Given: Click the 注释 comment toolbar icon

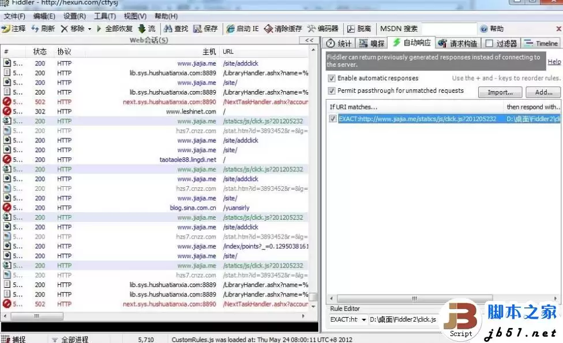Looking at the screenshot, I should [6, 29].
